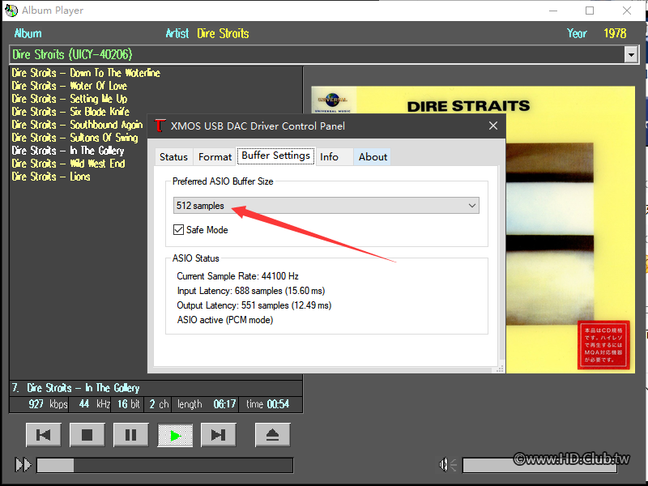
Task: Select track Southbound Again
Action: pyautogui.click(x=77, y=125)
